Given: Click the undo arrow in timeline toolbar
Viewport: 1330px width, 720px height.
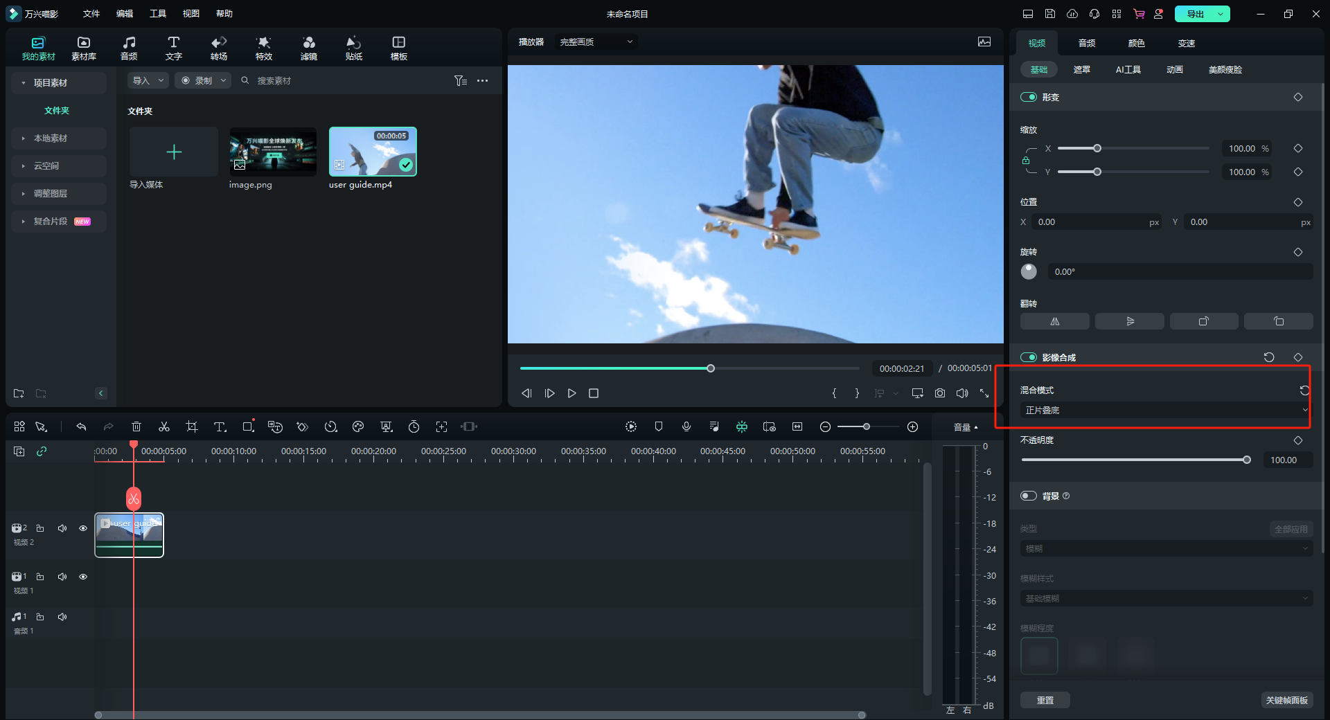Looking at the screenshot, I should (x=81, y=426).
